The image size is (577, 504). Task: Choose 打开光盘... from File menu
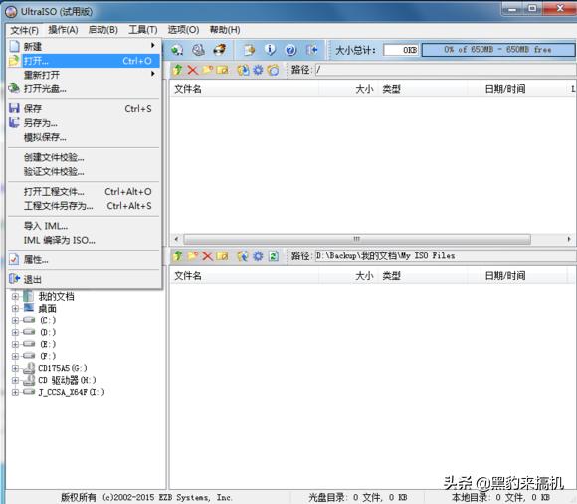84,88
